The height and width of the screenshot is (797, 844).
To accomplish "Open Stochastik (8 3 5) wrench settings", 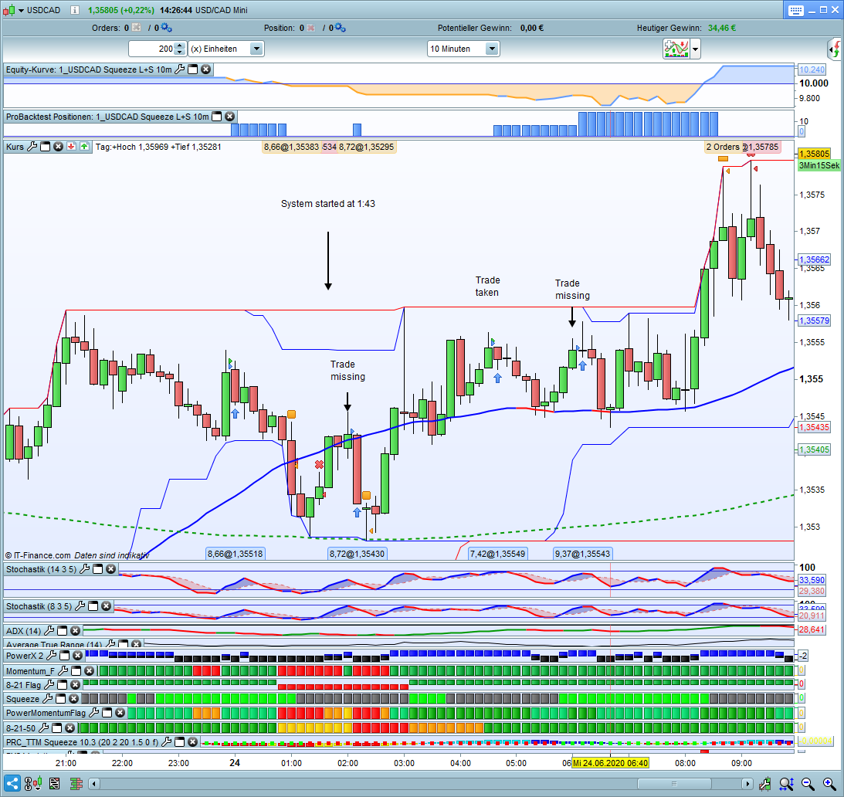I will pos(80,606).
